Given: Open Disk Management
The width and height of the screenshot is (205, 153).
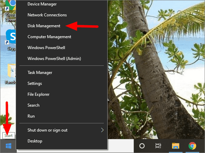Looking at the screenshot, I should coord(62,26).
